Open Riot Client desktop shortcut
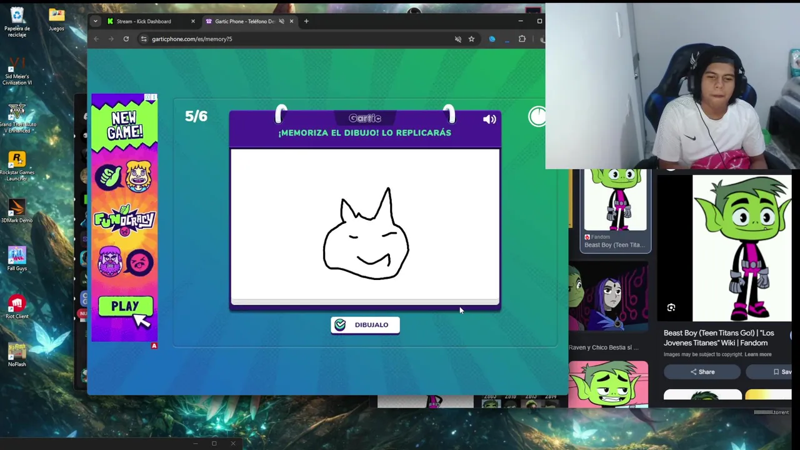Image resolution: width=800 pixels, height=450 pixels. tap(17, 307)
